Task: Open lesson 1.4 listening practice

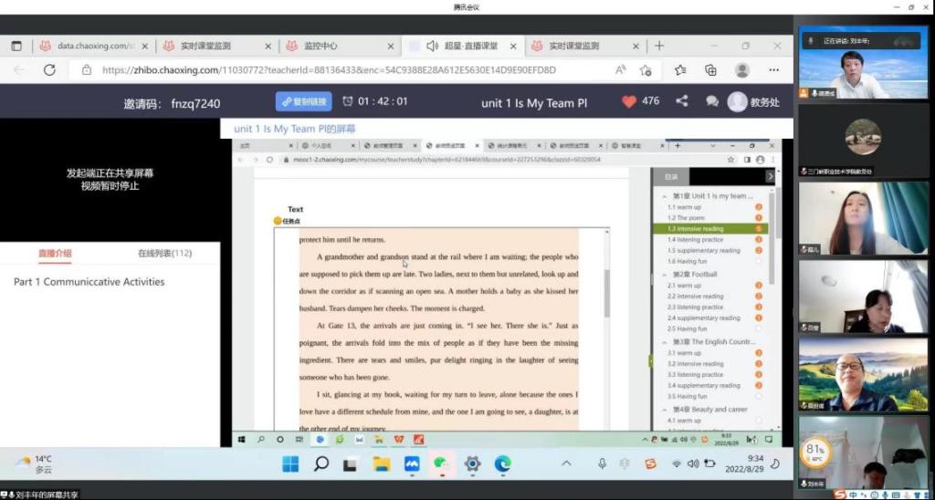Action: [695, 240]
